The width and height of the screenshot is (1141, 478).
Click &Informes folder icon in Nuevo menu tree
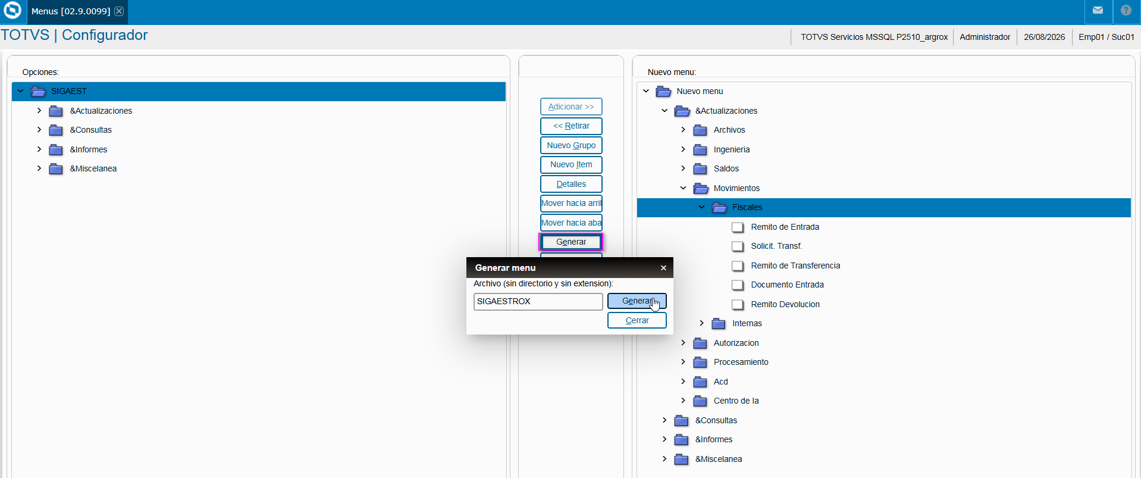(681, 439)
